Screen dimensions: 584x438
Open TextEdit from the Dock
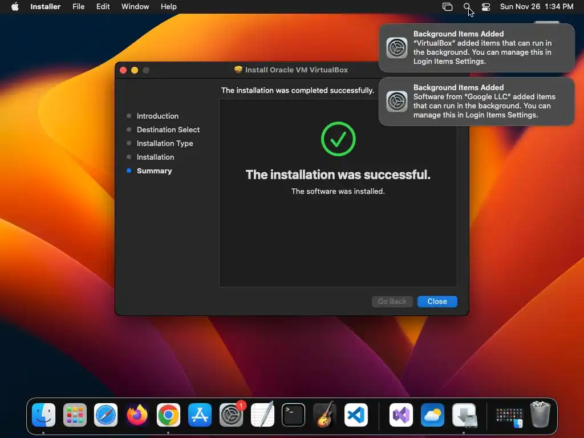click(262, 415)
